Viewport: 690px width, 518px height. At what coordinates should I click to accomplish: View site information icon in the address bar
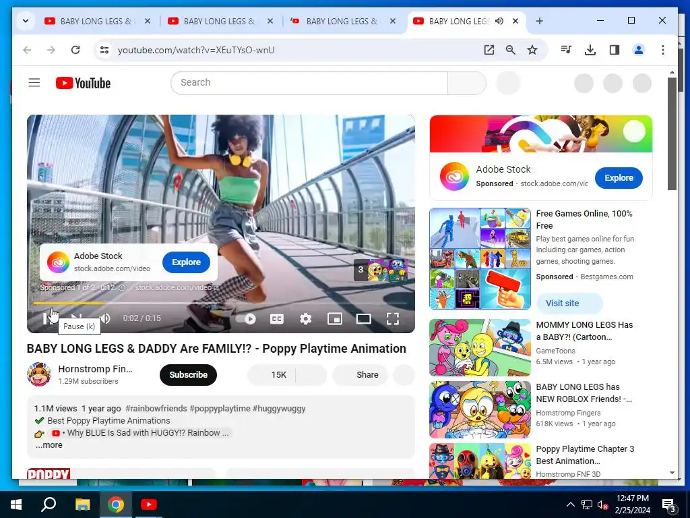pos(104,50)
